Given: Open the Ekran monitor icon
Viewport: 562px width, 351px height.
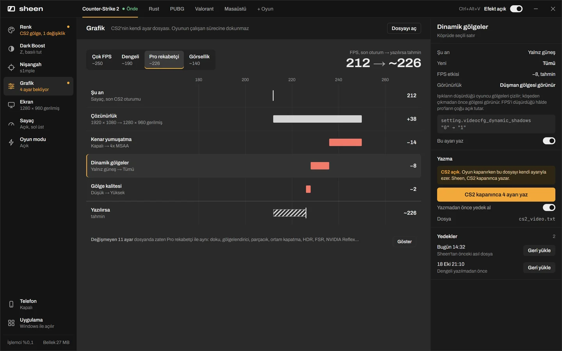Looking at the screenshot, I should (x=11, y=105).
